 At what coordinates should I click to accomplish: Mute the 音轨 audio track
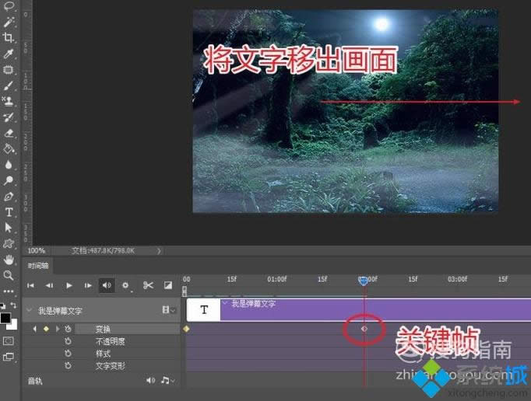(150, 381)
